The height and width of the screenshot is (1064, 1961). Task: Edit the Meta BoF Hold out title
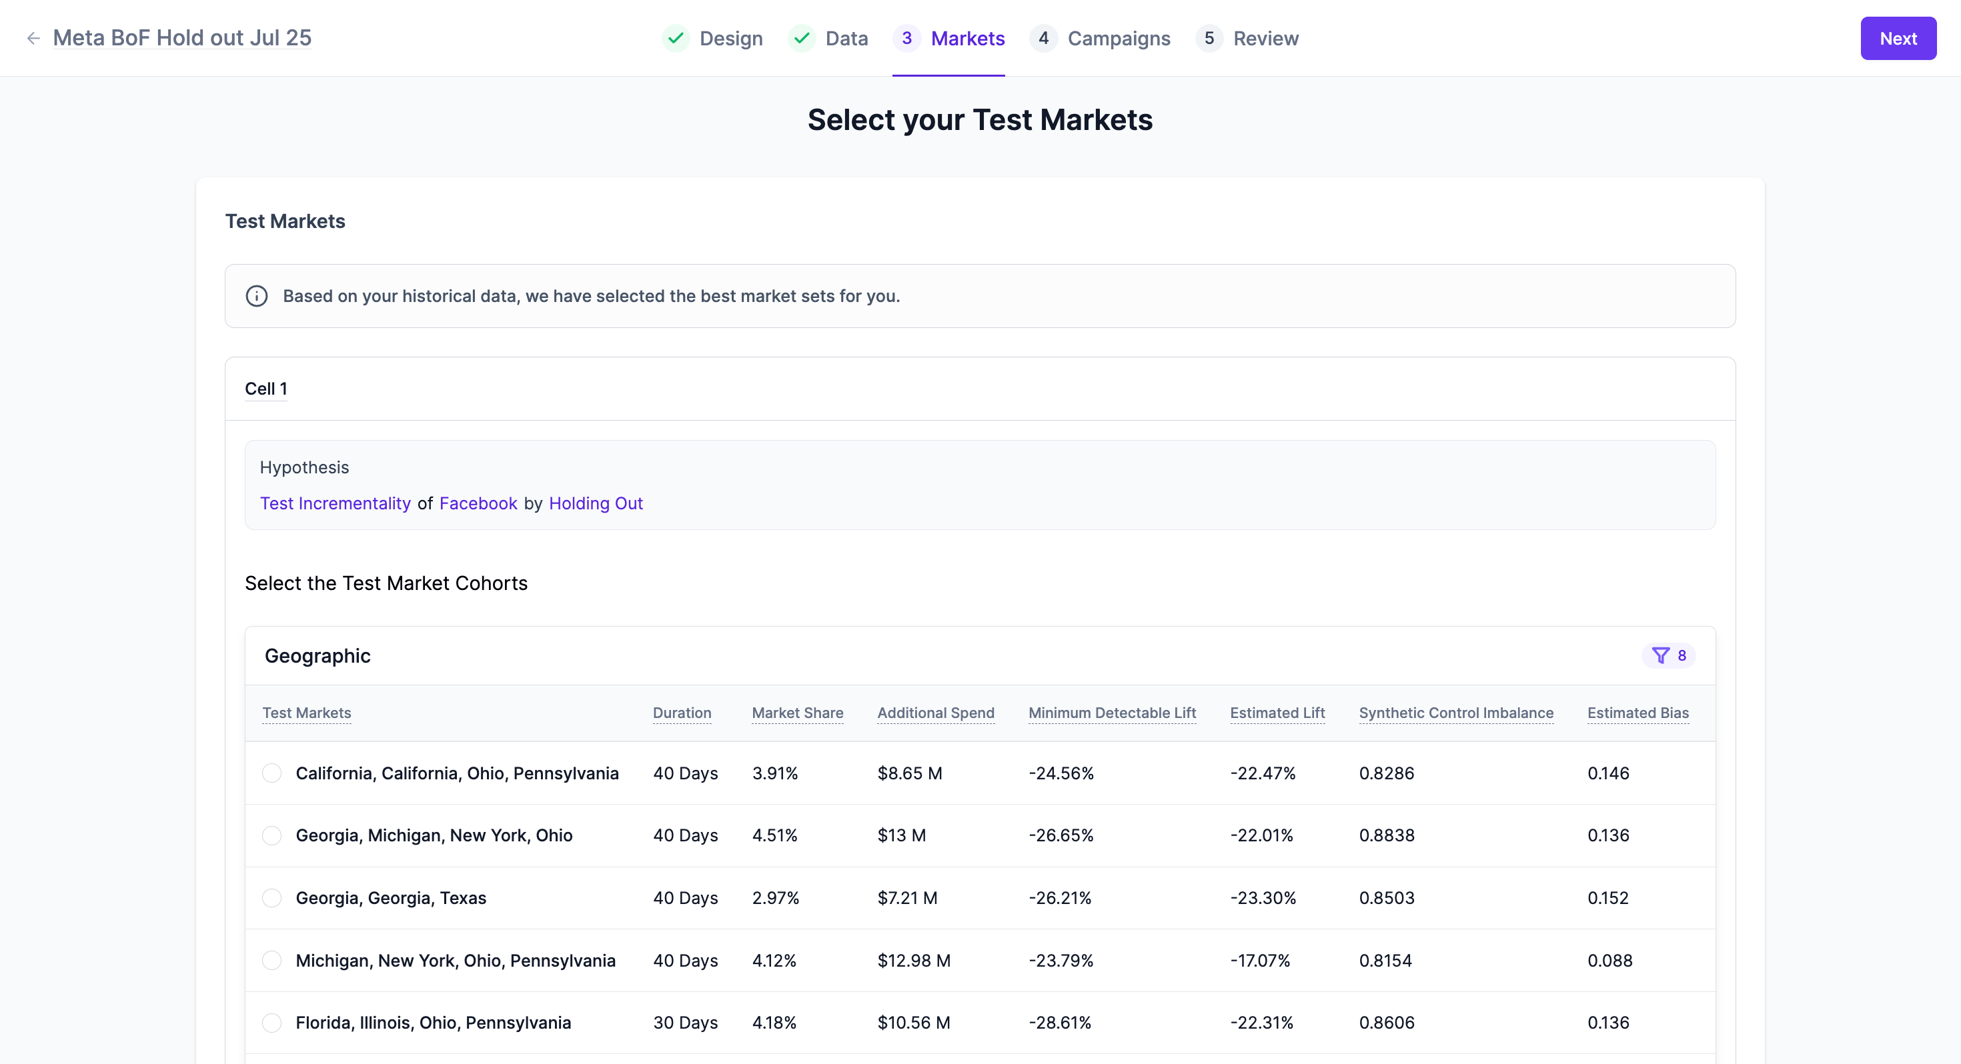(x=182, y=38)
